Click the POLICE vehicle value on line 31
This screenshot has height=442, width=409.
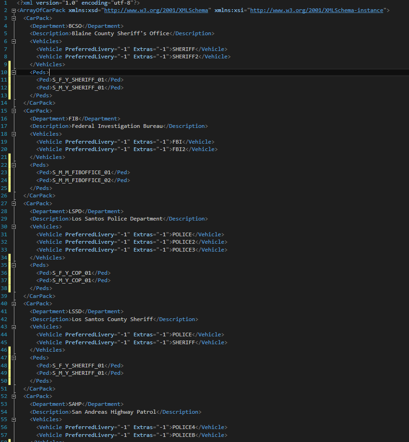click(182, 234)
